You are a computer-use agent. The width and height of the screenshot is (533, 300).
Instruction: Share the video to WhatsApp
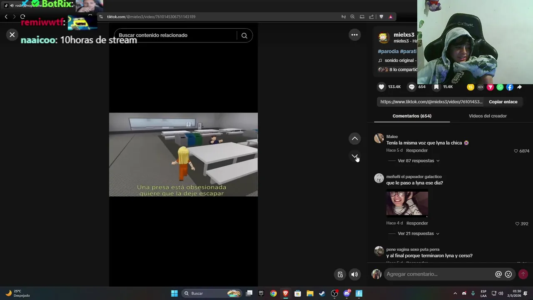pos(500,87)
